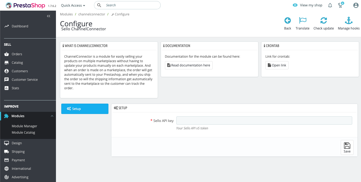Click the eye icon beside View my shop

[295, 5]
